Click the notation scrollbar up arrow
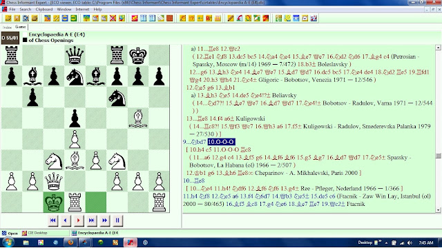This screenshot has height=248, width=442. 438,48
